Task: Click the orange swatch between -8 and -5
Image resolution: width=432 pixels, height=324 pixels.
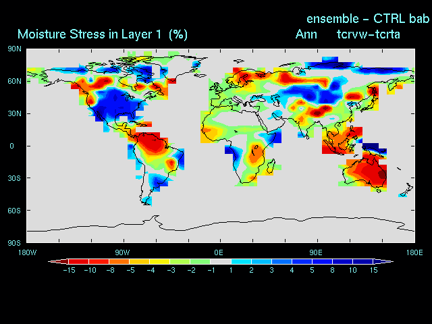Action: point(119,261)
